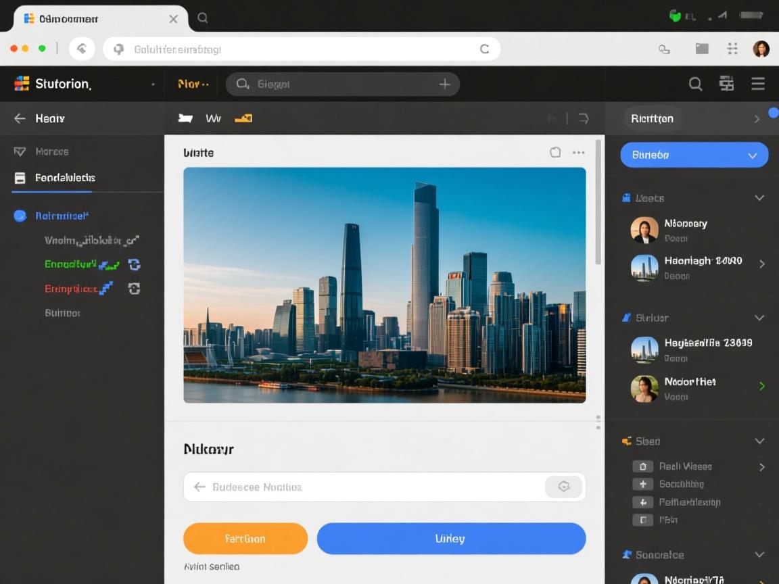Toggle the sync icon beside green sidebar item
The width and height of the screenshot is (779, 584).
(x=134, y=264)
